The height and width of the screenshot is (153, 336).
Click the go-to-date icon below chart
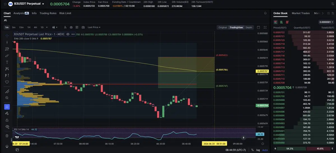(17, 150)
